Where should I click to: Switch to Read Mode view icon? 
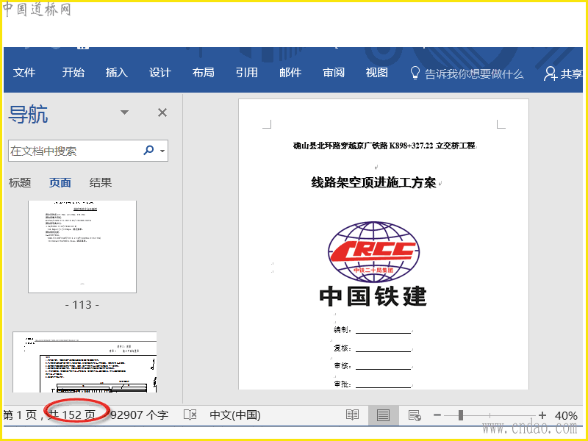point(352,415)
